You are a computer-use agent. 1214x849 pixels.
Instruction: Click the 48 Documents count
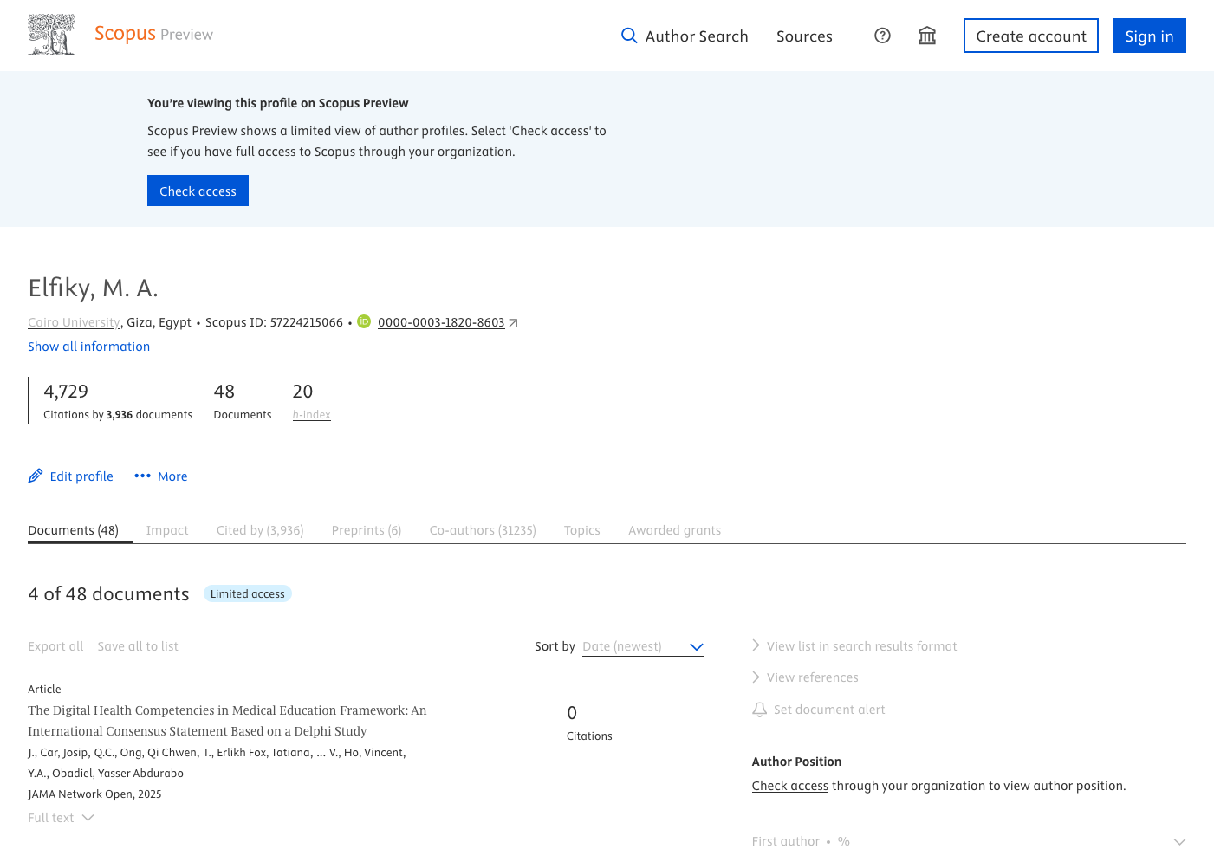pos(224,392)
